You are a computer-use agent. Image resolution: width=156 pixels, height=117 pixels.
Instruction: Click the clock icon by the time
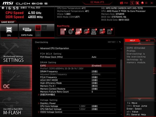click(3, 8)
